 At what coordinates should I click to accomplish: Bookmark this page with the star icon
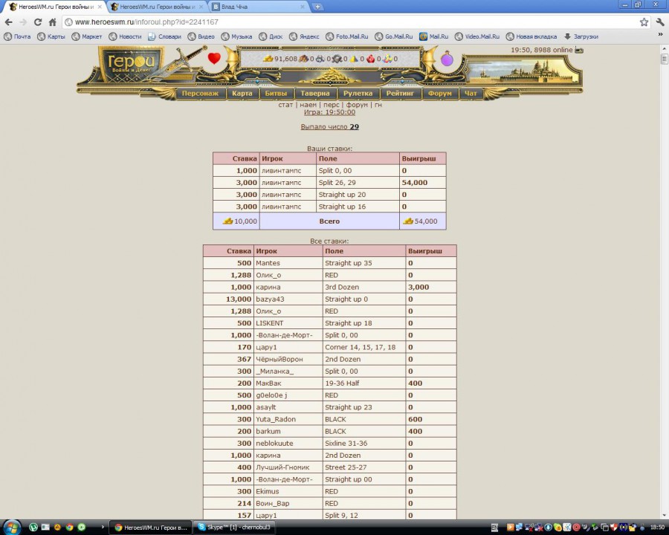coord(644,22)
